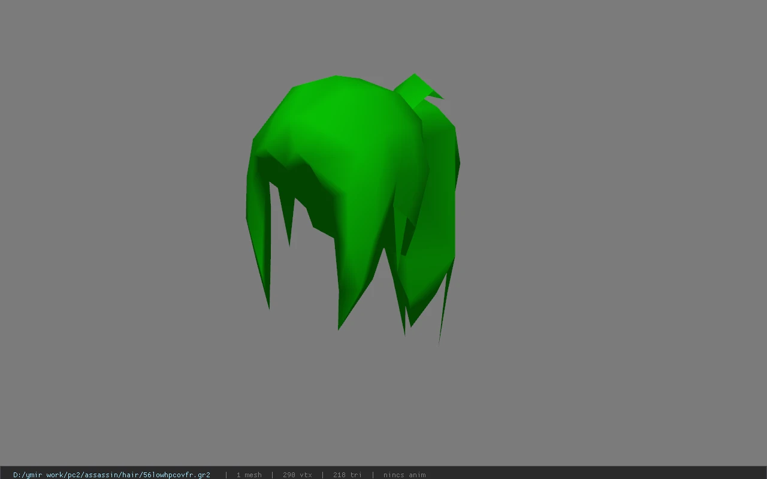Screen dimensions: 767x479
Task: Click the '1 mesh' status entry
Action: pos(249,475)
